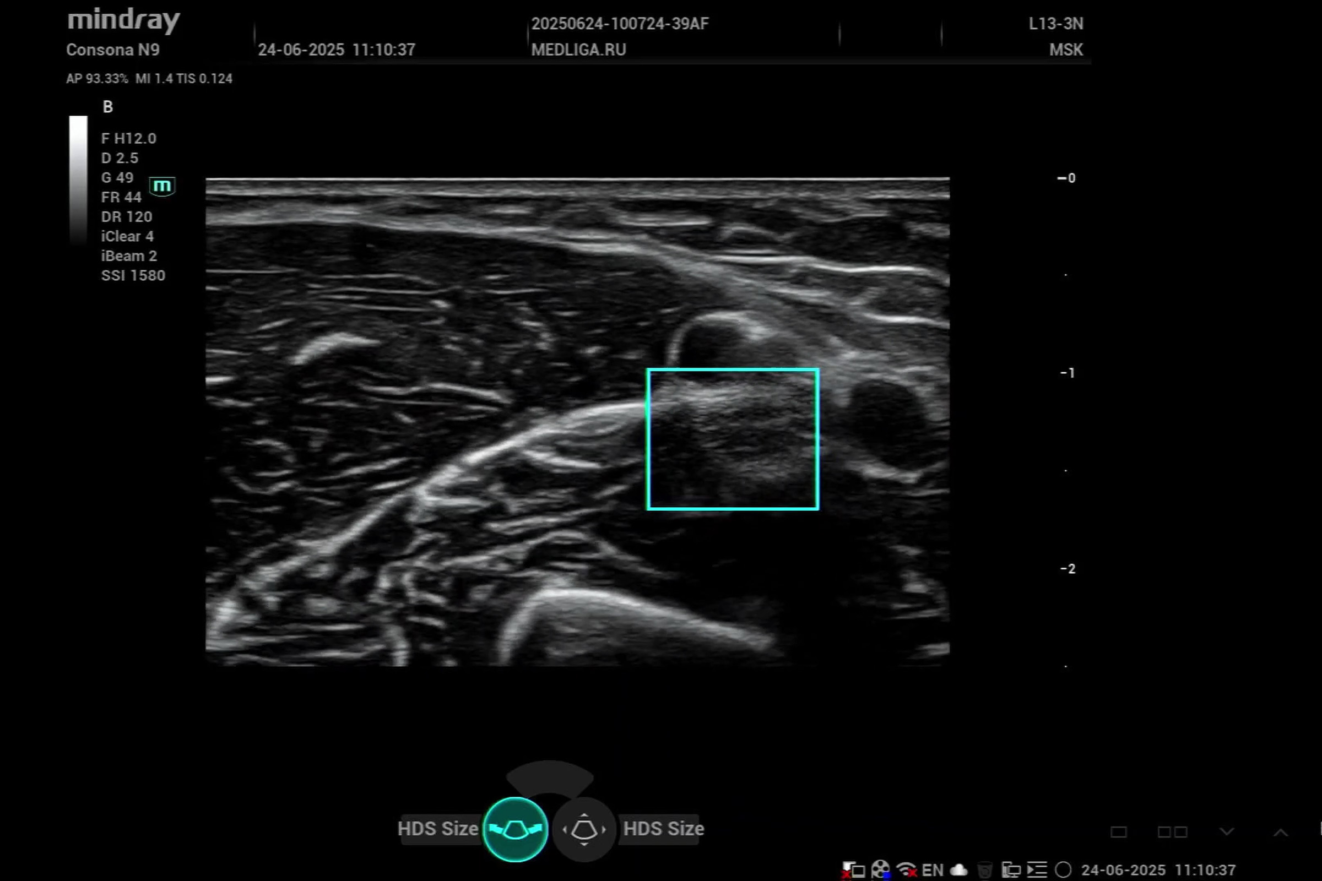Click the MSK exam mode label

click(1066, 50)
